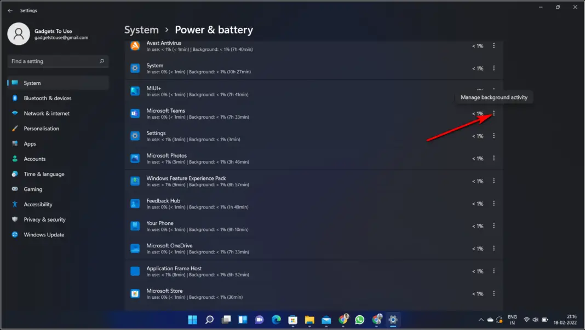The height and width of the screenshot is (330, 585).
Task: Open three-dot options menu for Microsoft Teams
Action: click(x=494, y=113)
